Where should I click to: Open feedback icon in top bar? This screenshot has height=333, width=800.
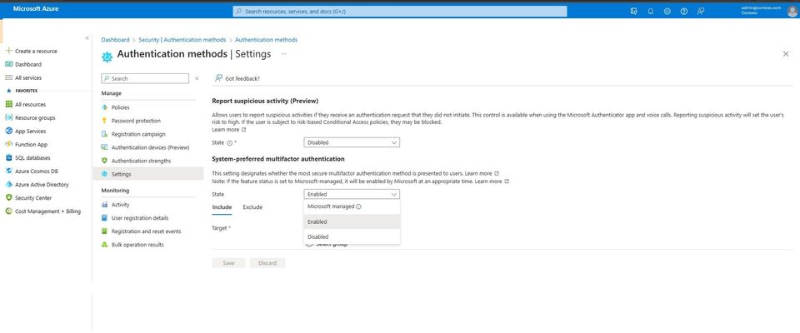(x=701, y=11)
